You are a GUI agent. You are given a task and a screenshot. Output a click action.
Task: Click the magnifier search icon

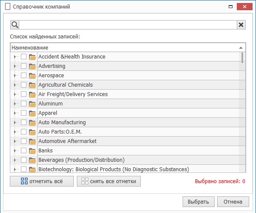[15, 25]
